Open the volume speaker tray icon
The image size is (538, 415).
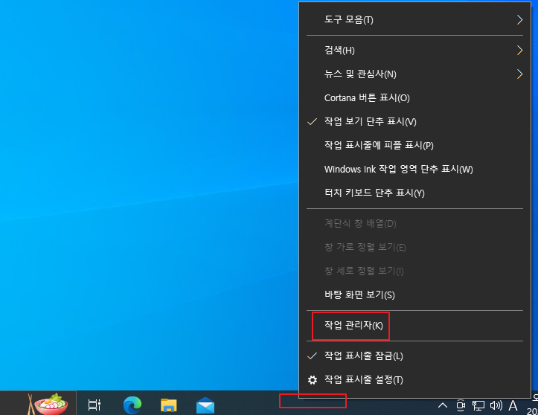click(x=496, y=406)
